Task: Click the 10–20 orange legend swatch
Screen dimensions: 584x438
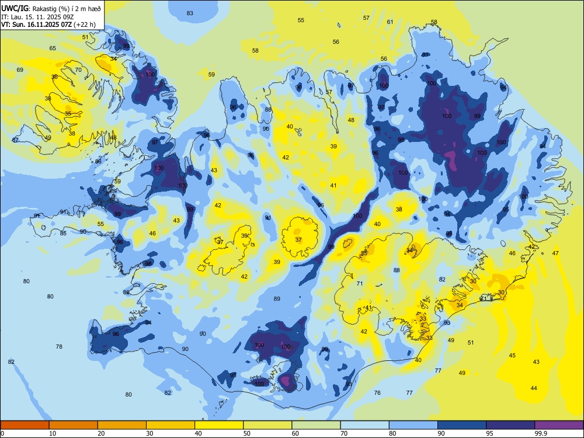Action: pos(74,425)
